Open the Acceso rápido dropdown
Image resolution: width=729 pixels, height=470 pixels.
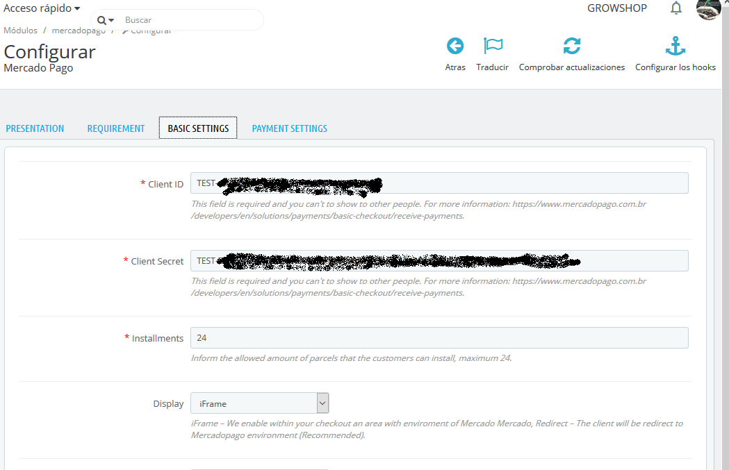42,8
